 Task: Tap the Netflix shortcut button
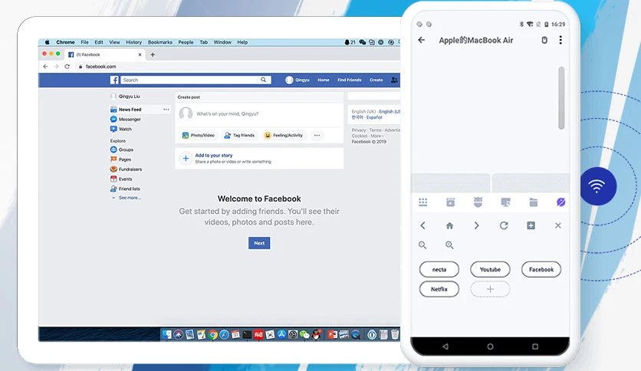439,289
